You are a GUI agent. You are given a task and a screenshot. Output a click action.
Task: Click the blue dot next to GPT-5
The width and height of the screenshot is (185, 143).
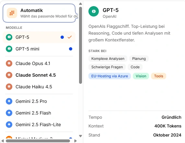(x=62, y=37)
